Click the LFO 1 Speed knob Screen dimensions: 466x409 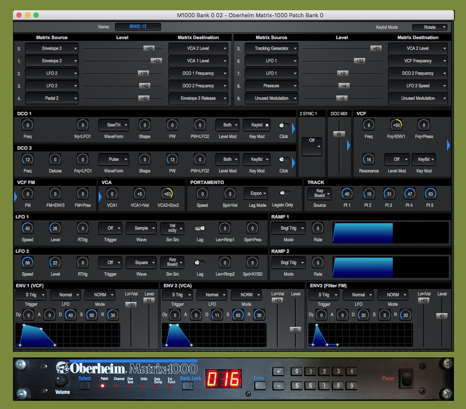(x=28, y=228)
